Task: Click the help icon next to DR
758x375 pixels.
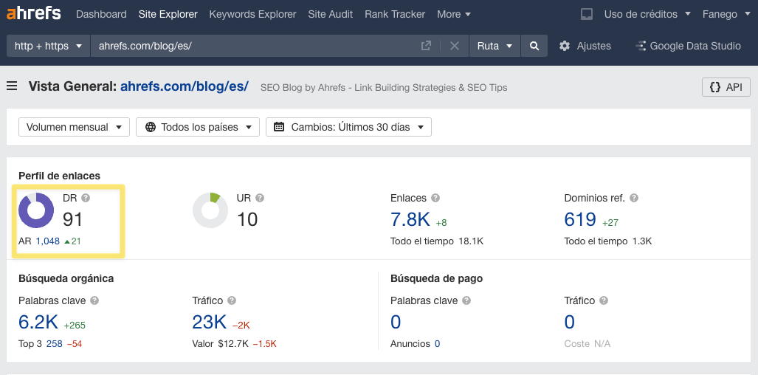Action: [x=86, y=198]
